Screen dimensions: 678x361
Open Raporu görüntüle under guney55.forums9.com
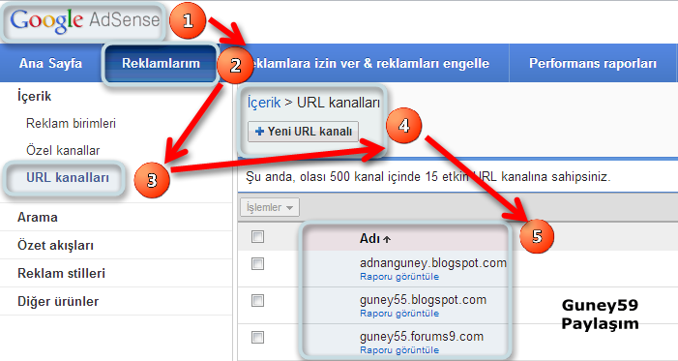point(399,350)
